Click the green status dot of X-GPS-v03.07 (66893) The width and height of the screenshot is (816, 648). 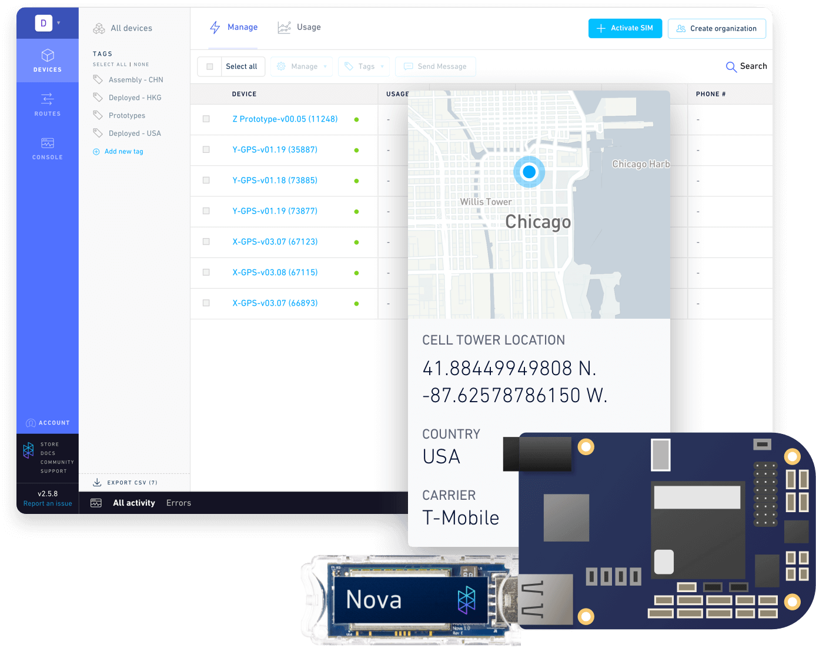(x=356, y=303)
